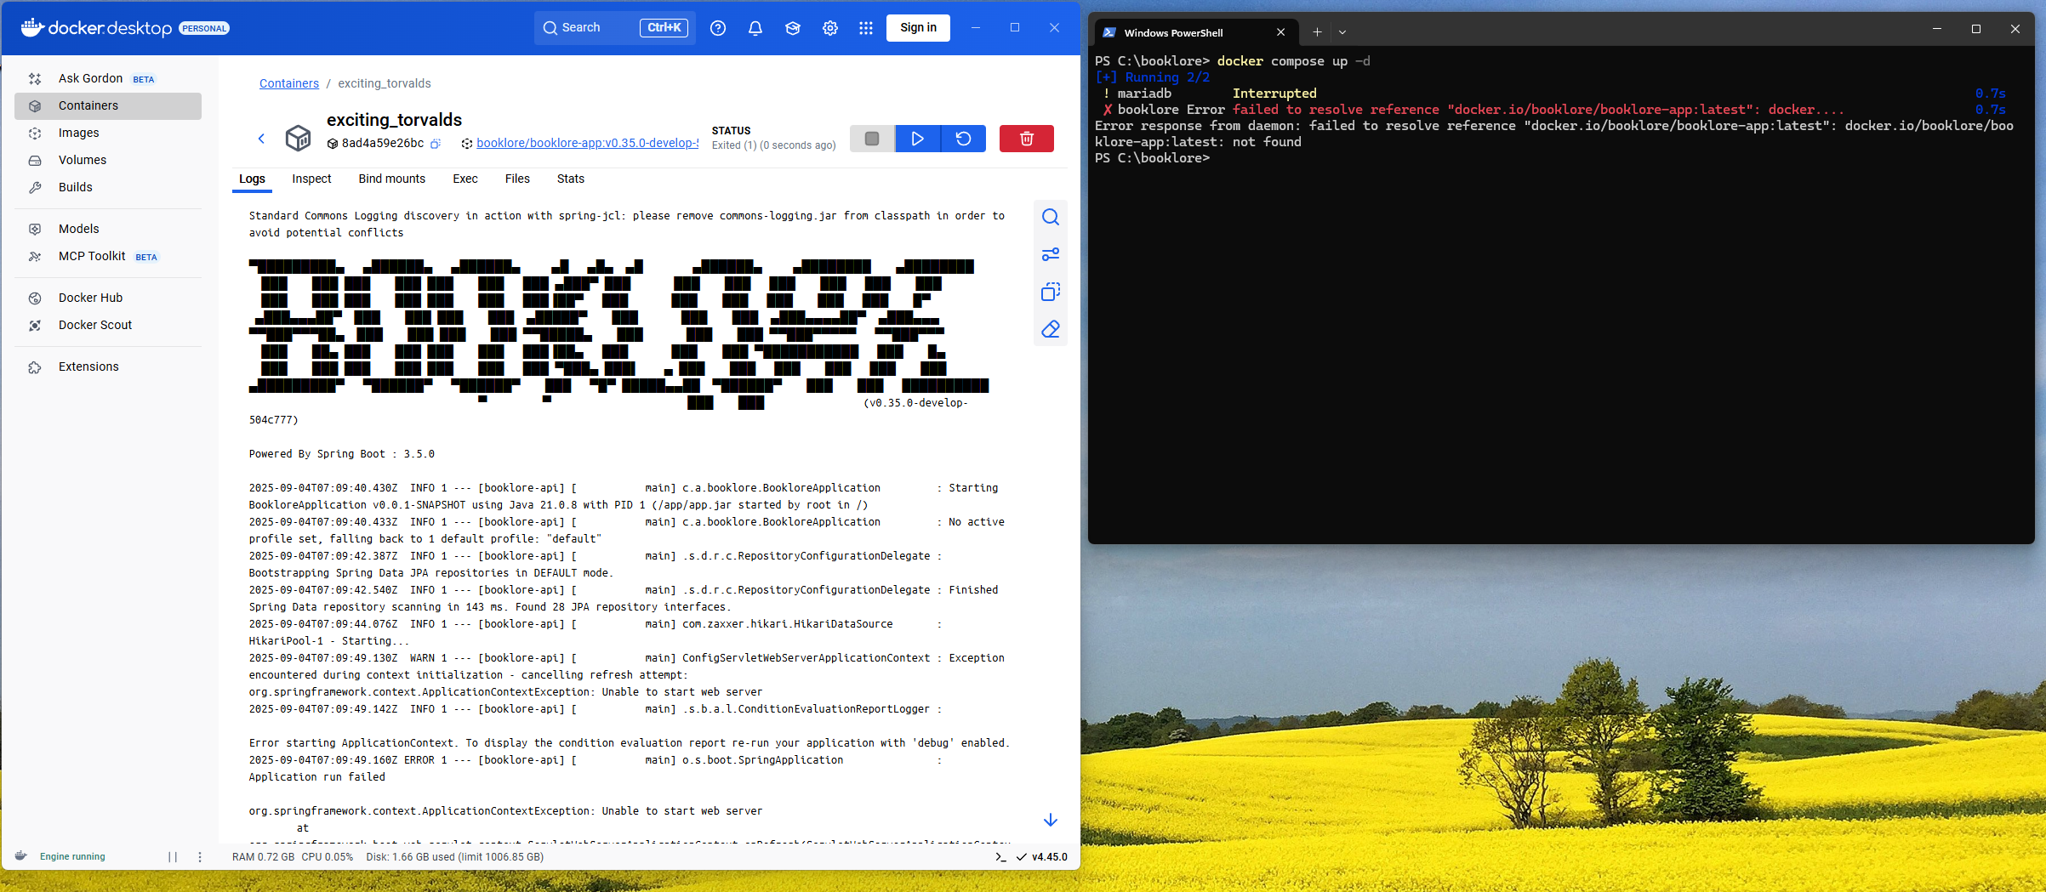This screenshot has width=2046, height=892.
Task: Open the Learning center icon
Action: [793, 28]
